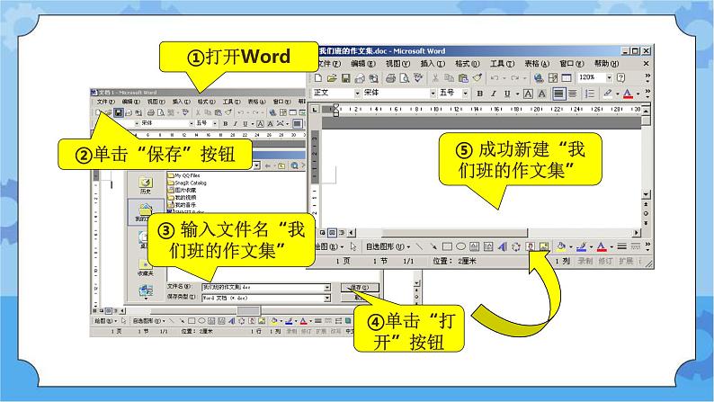Open 编辑 menu in 我们班的作文集.doc window

[x=363, y=64]
